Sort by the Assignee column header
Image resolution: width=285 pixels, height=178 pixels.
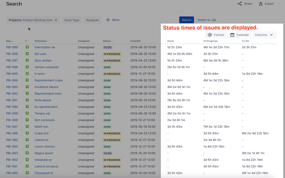(x=84, y=41)
